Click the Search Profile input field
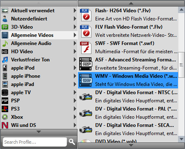Image resolution: width=185 pixels, height=149 pixels. point(35,142)
